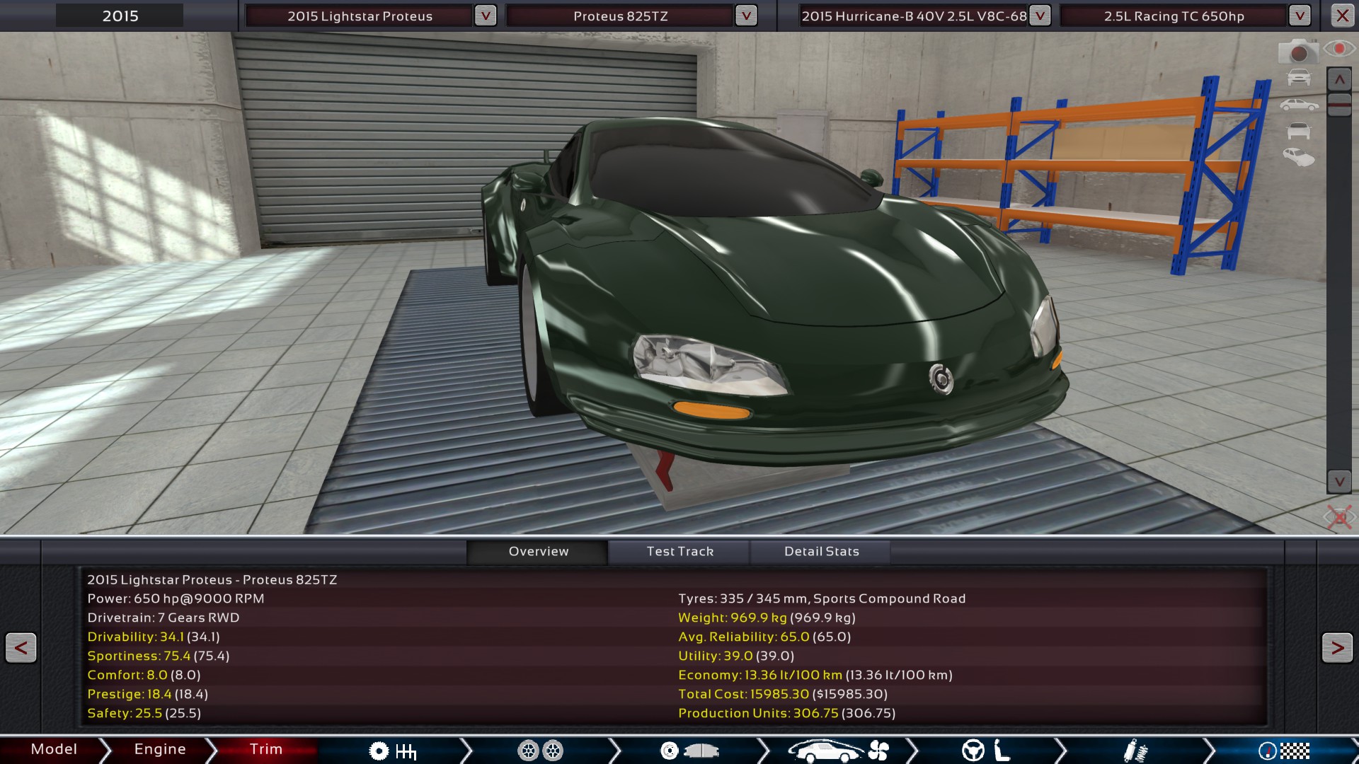Click the scrollbar up arrow
Screen dimensions: 1359x764
(x=1339, y=80)
